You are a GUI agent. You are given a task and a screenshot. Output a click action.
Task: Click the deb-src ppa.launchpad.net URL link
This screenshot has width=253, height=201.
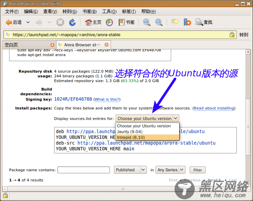click(146, 143)
